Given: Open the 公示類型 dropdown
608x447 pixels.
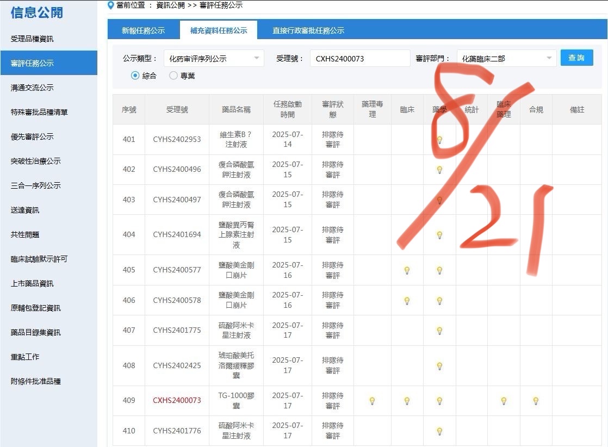Looking at the screenshot, I should tap(214, 58).
